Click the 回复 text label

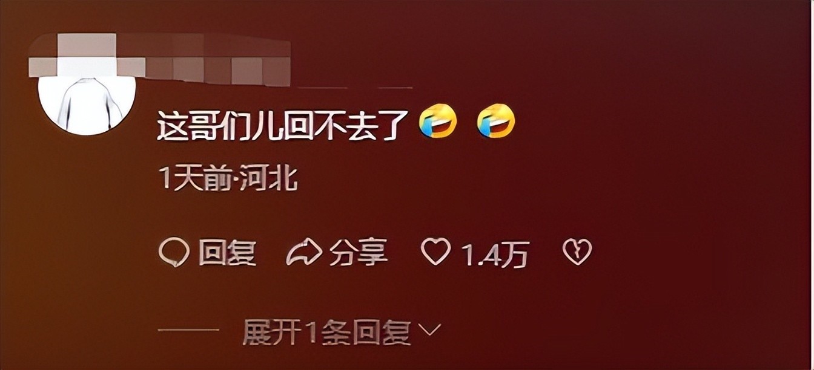227,253
